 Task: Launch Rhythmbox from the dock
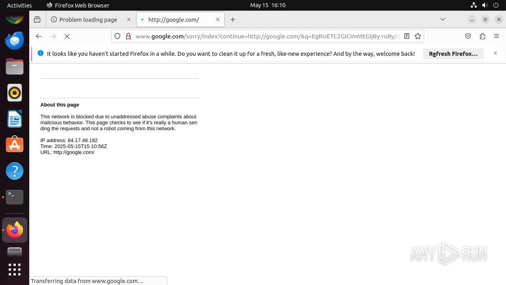(x=15, y=93)
